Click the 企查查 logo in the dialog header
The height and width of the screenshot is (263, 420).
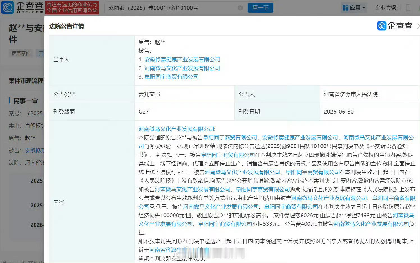[395, 26]
